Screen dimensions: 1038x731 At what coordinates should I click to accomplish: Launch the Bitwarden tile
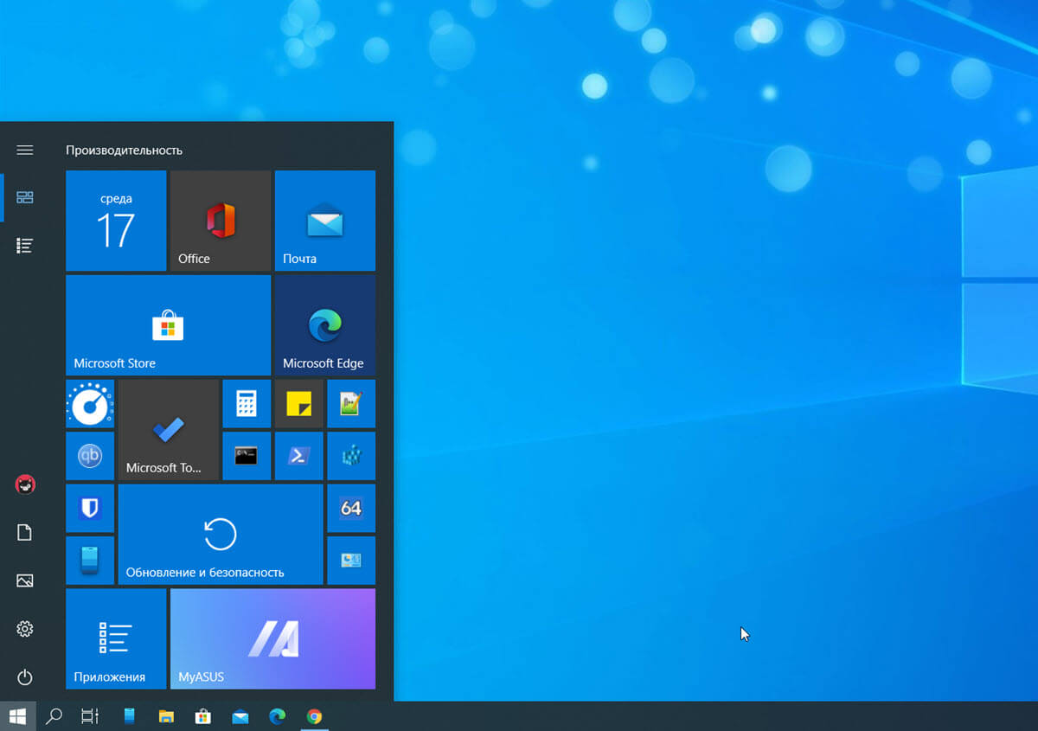point(90,509)
